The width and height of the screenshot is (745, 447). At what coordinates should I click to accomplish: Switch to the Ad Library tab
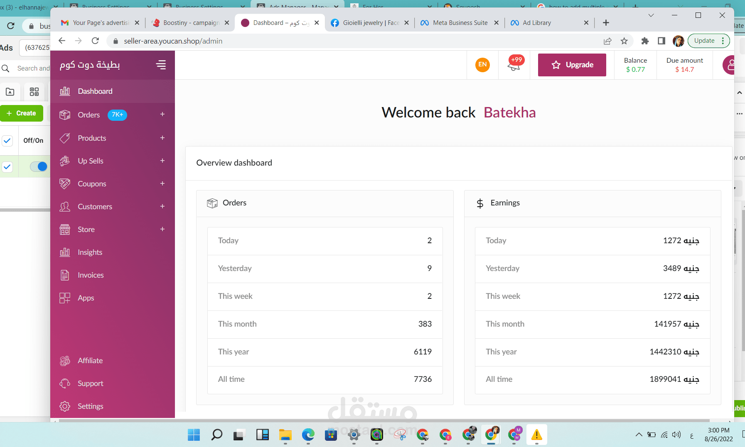pos(549,23)
